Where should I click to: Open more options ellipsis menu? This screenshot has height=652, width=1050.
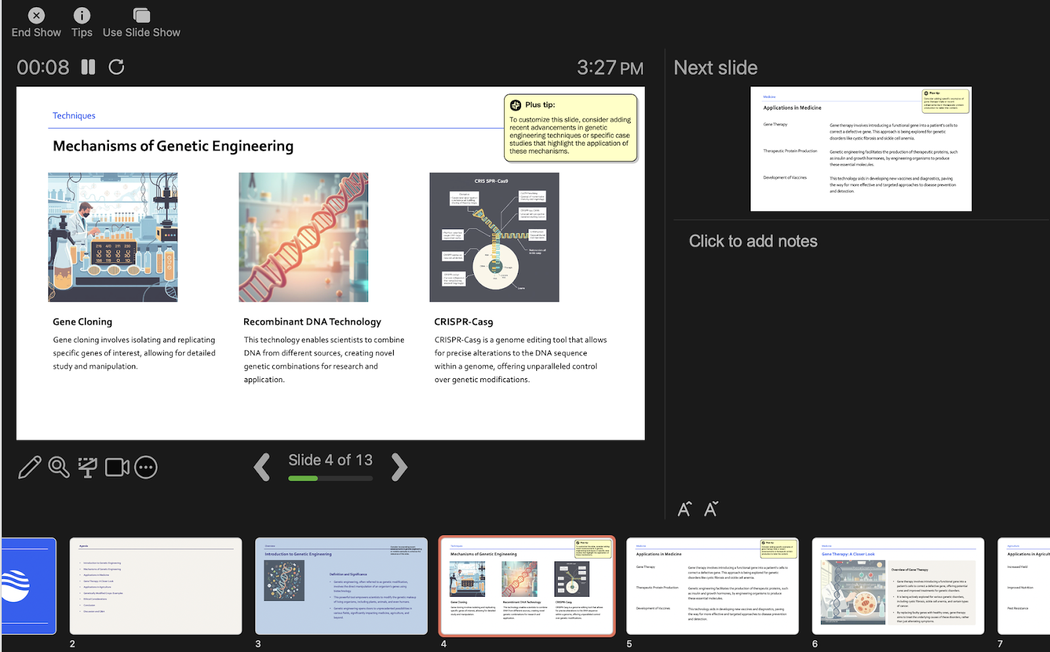[146, 467]
